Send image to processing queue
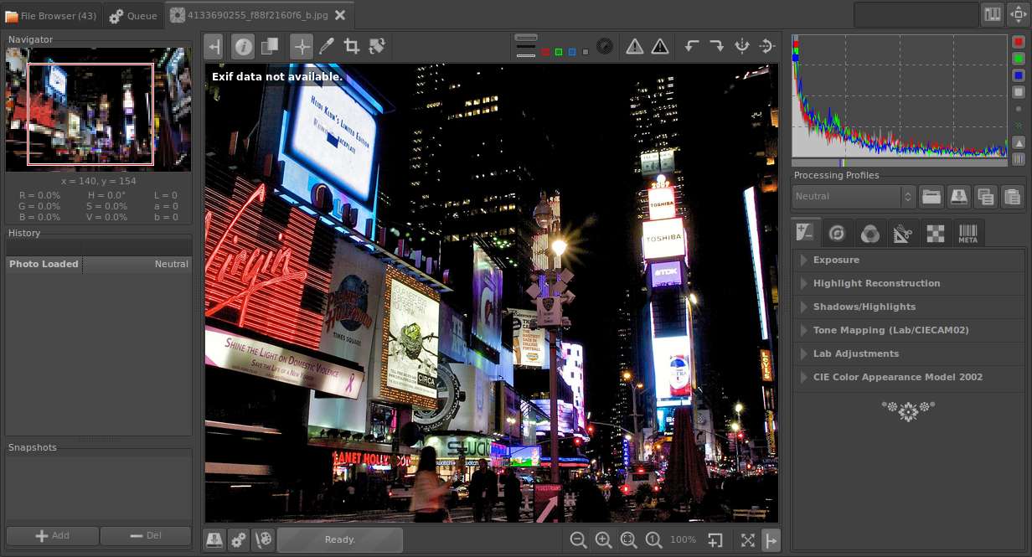Screen dimensions: 1032x557 click(x=239, y=540)
